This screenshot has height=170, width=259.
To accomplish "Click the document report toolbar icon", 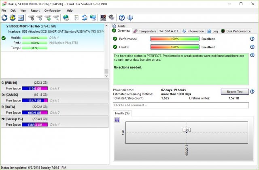I will [x=76, y=18].
